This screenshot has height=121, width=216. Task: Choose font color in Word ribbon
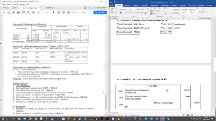pos(145,13)
